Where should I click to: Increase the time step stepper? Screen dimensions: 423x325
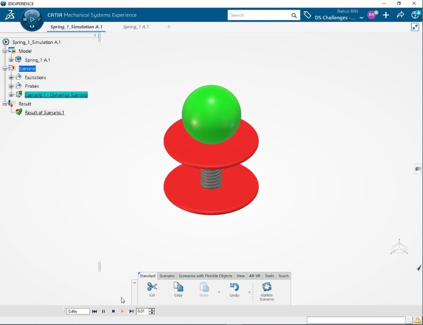(152, 310)
